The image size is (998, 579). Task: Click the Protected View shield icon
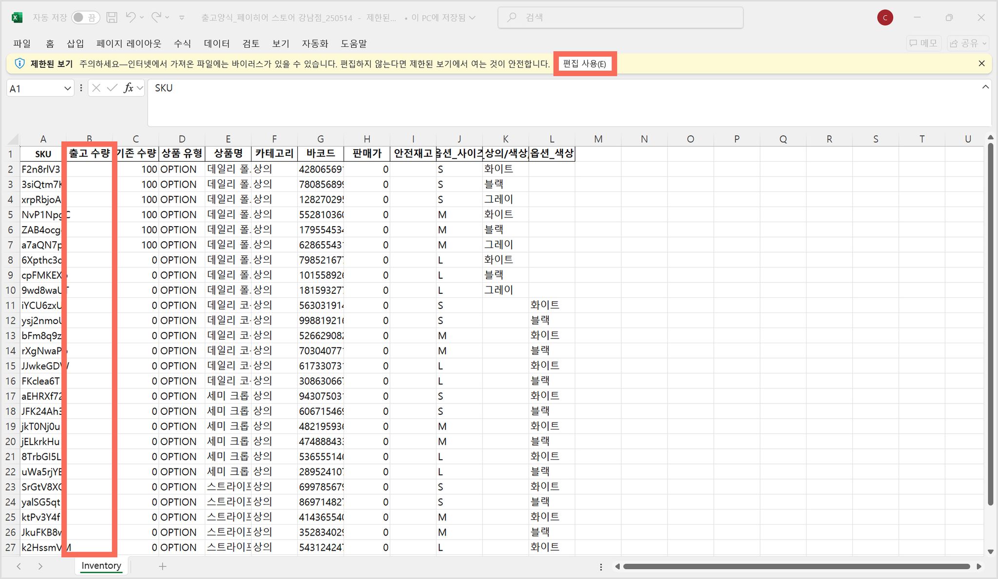point(20,64)
